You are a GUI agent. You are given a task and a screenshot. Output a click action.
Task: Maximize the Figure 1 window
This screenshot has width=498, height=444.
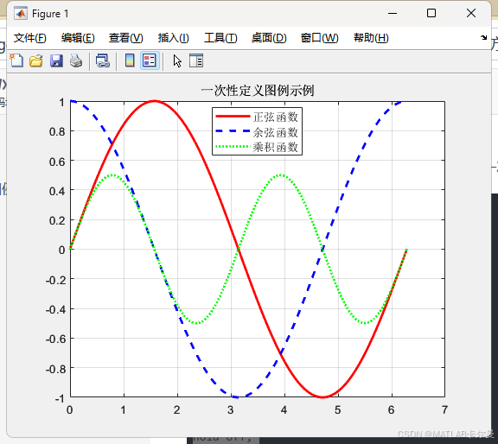431,13
